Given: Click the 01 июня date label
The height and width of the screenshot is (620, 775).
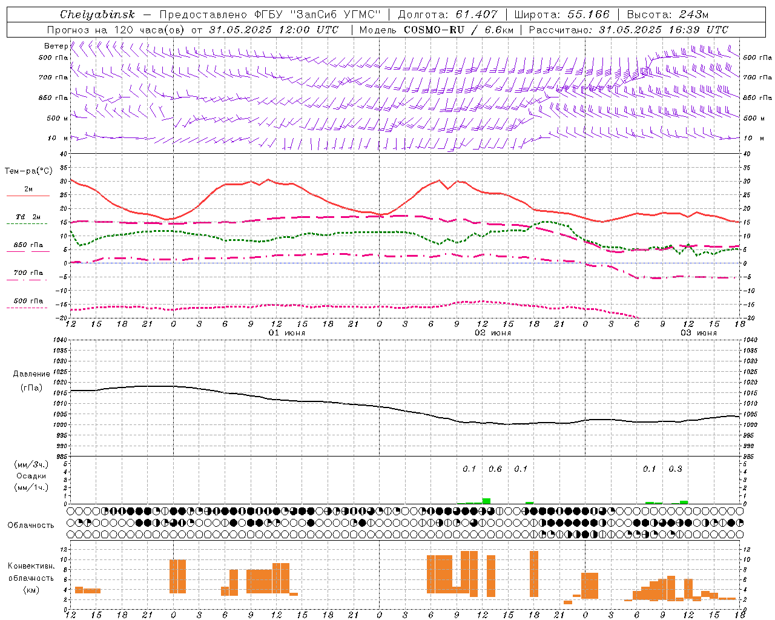Looking at the screenshot, I should coord(287,333).
